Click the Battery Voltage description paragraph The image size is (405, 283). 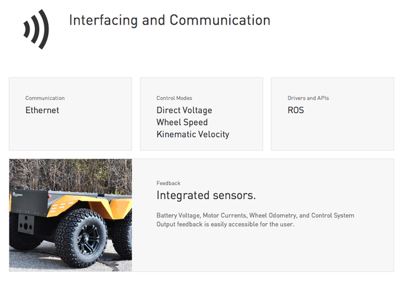click(255, 220)
